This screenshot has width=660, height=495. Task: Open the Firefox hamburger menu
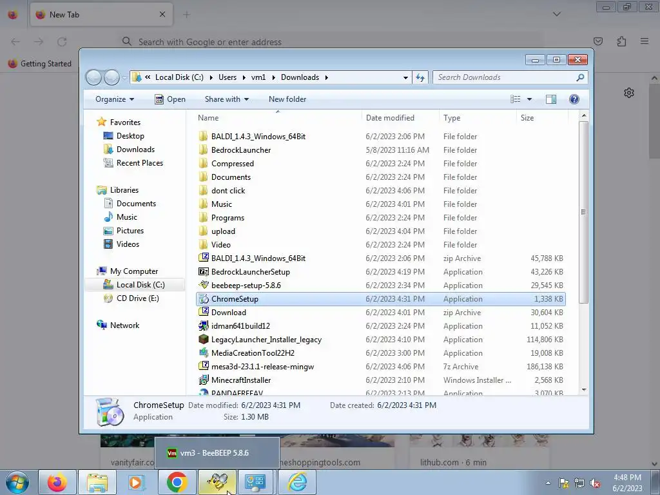point(645,41)
